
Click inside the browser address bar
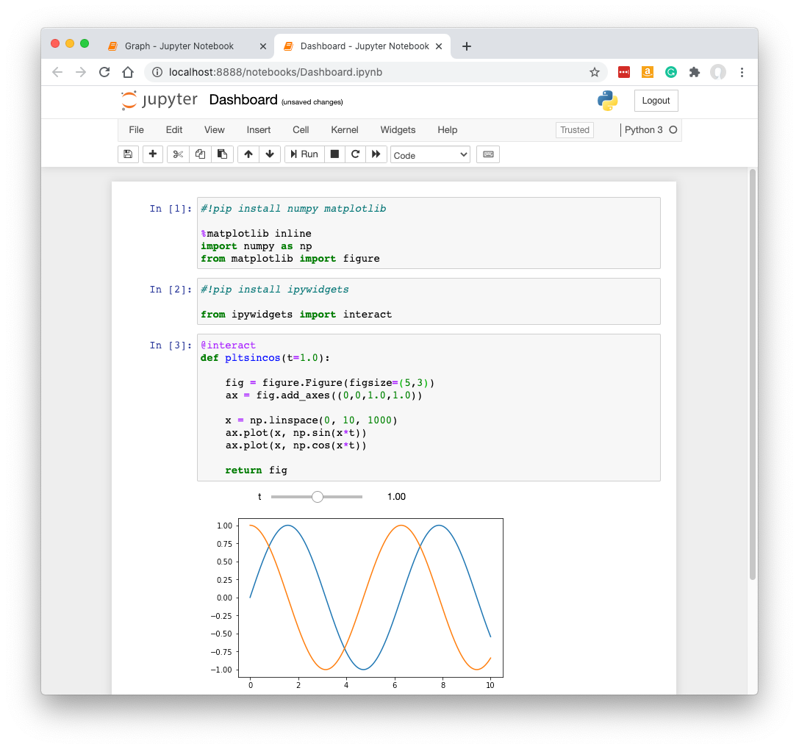pos(294,72)
